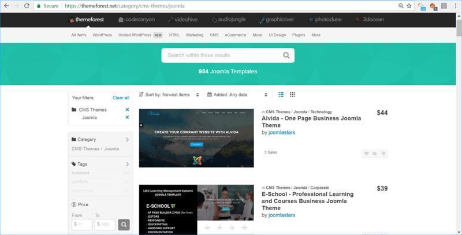Image resolution: width=462 pixels, height=235 pixels.
Task: Reload the page with refresh icon
Action: [27, 6]
